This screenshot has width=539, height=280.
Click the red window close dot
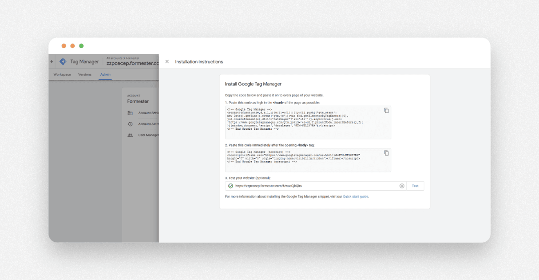(x=64, y=46)
